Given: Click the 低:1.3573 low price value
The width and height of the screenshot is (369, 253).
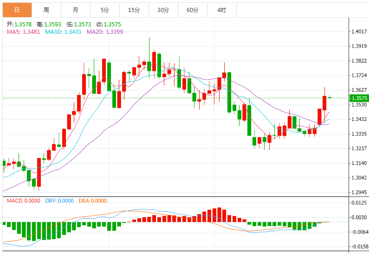Looking at the screenshot, I should [78, 25].
